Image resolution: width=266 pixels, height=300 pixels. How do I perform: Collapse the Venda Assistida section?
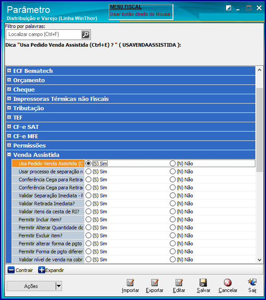point(9,155)
